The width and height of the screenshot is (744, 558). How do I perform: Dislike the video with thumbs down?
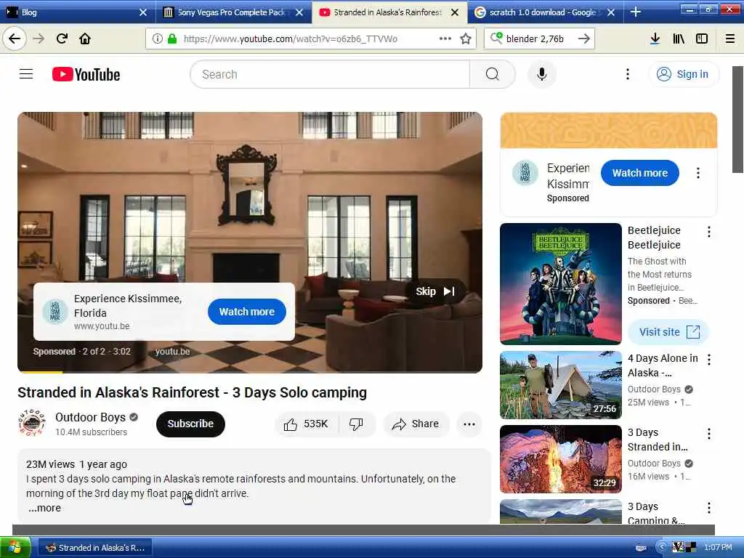point(356,424)
